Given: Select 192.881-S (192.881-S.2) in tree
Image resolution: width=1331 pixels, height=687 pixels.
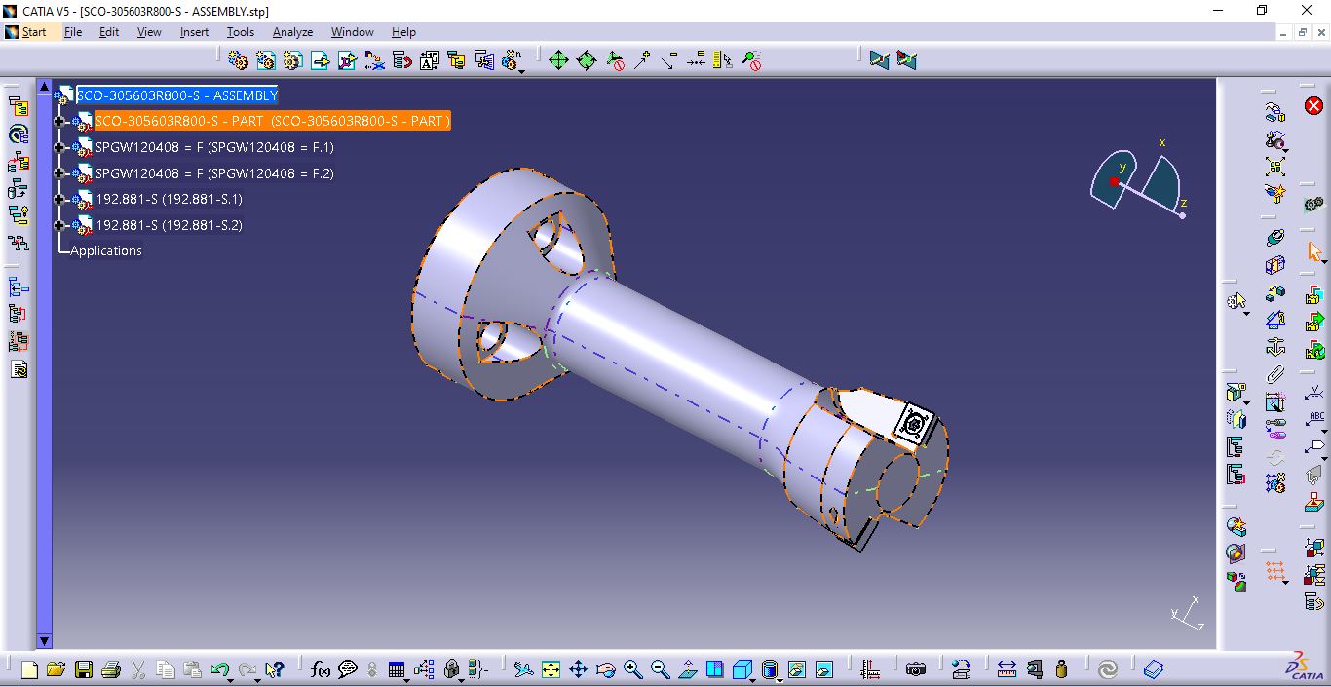Looking at the screenshot, I should coord(169,225).
